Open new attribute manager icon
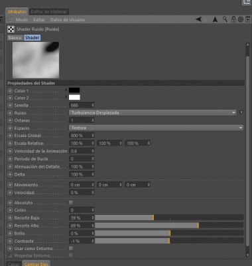 point(248,19)
